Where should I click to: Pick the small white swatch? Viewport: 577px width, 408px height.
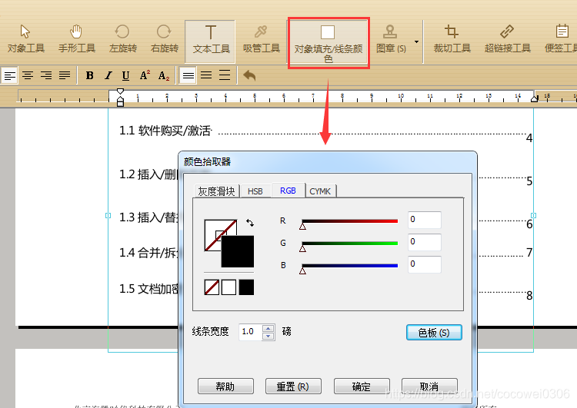point(229,287)
